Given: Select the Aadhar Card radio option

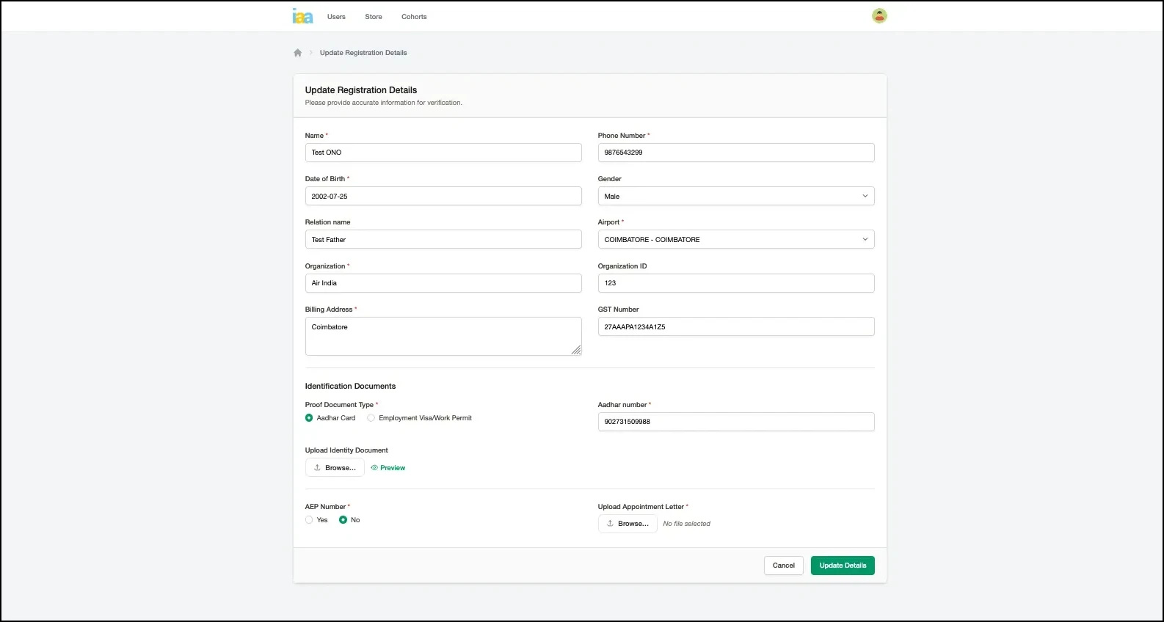Looking at the screenshot, I should pyautogui.click(x=309, y=418).
